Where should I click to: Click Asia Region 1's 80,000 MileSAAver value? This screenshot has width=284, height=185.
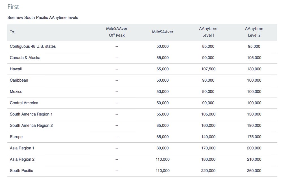coord(162,148)
